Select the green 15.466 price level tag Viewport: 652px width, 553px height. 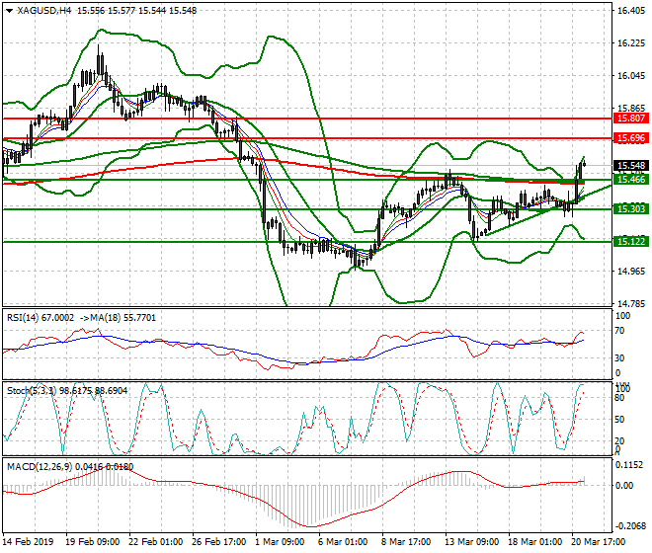(629, 179)
